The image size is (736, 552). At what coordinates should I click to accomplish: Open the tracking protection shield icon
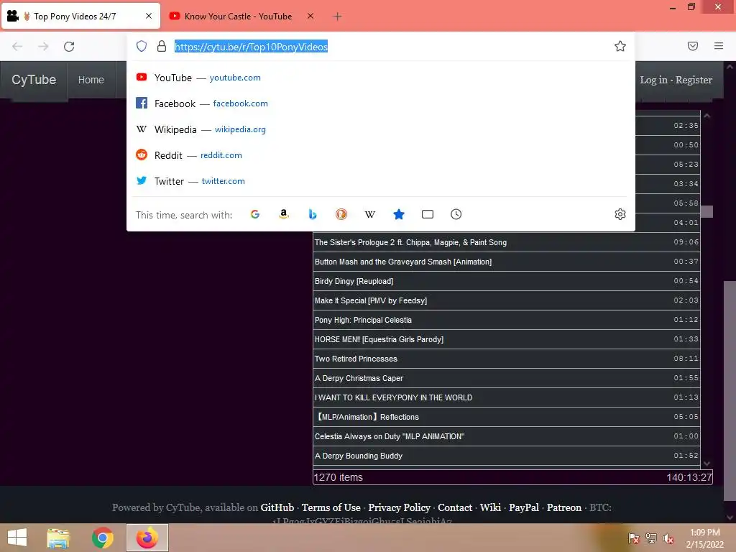[x=142, y=46]
